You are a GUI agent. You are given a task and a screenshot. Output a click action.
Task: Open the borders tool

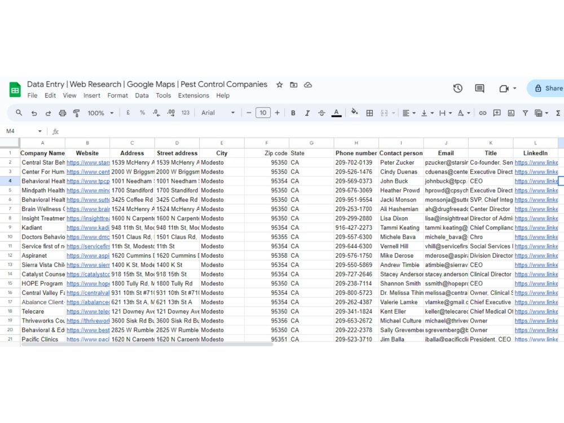[x=369, y=113]
